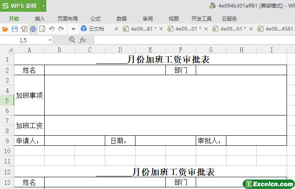Click the first 月份加班工资审批表 title cell
This screenshot has height=189, width=295.
(x=151, y=60)
